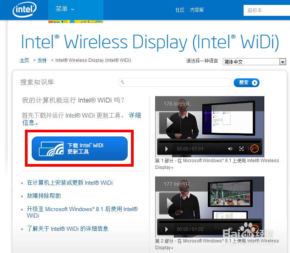Expand the 菜单 menu chevron
290x253 pixels.
tap(72, 9)
